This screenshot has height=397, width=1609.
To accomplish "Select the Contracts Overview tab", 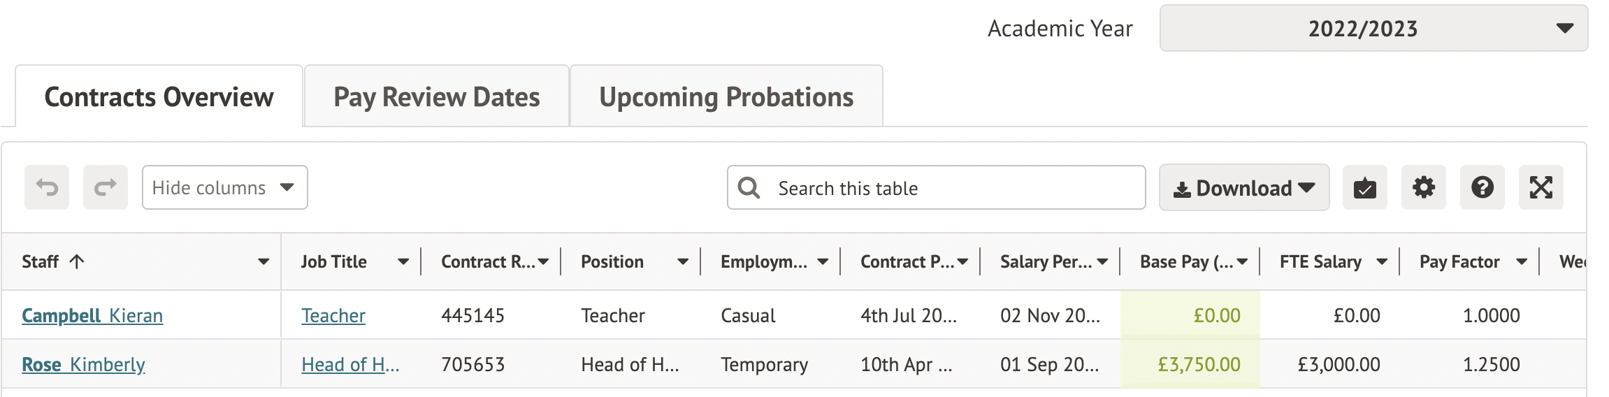I will (x=159, y=97).
